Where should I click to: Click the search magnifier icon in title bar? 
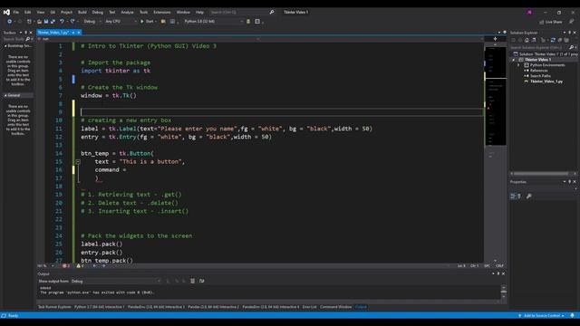coord(272,12)
